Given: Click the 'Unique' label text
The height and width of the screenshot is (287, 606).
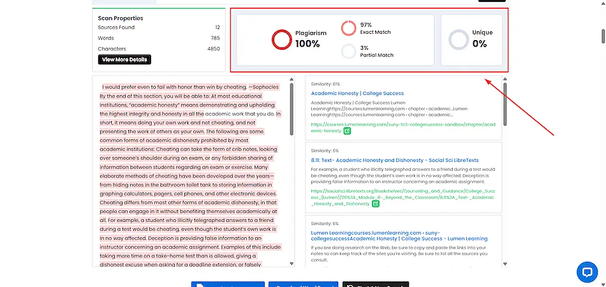Looking at the screenshot, I should pos(482,33).
